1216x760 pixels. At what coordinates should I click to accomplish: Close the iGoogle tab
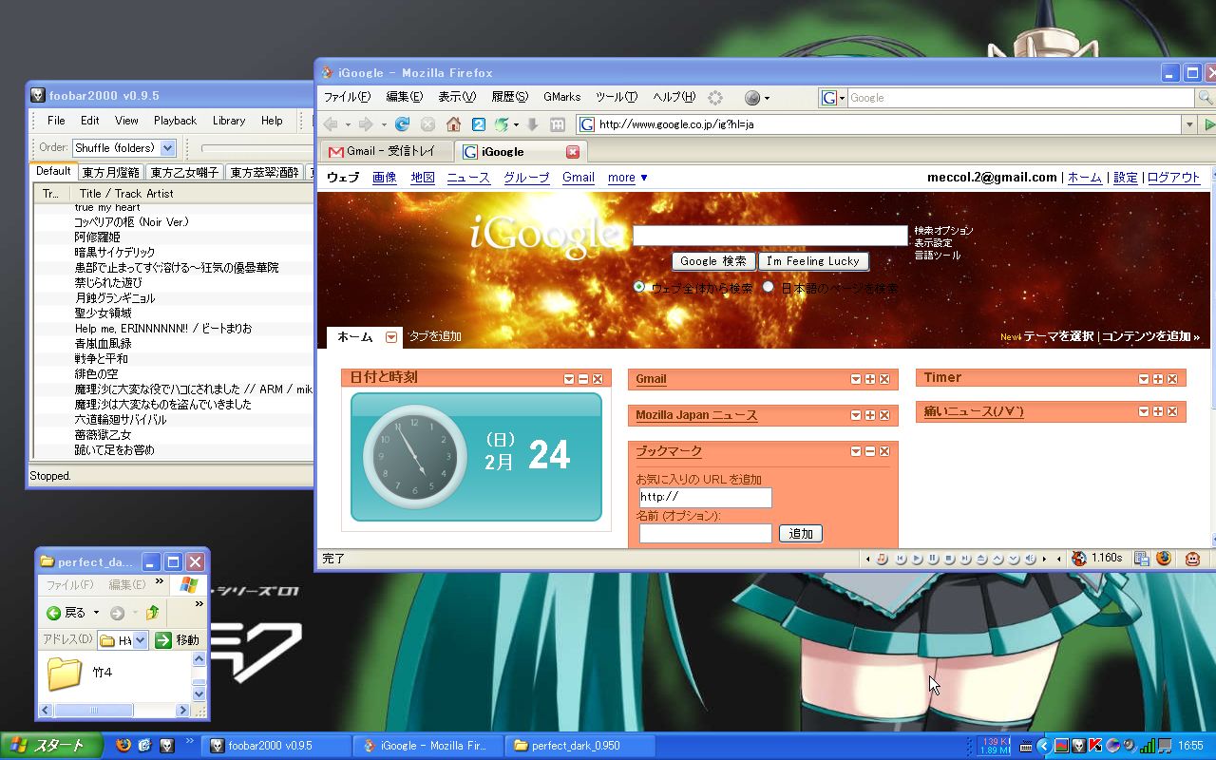coord(573,152)
